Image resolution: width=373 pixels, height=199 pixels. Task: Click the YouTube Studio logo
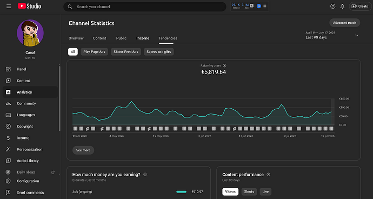(x=29, y=6)
